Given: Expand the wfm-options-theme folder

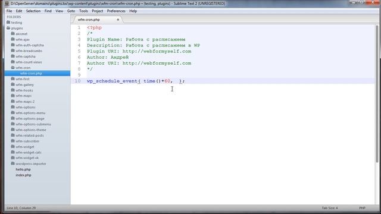Looking at the screenshot, I should pos(13,130).
